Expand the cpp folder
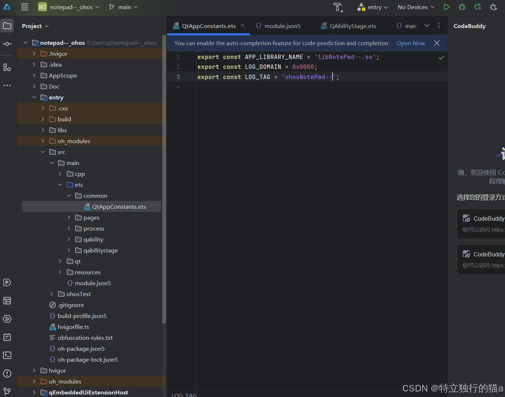 [x=61, y=174]
